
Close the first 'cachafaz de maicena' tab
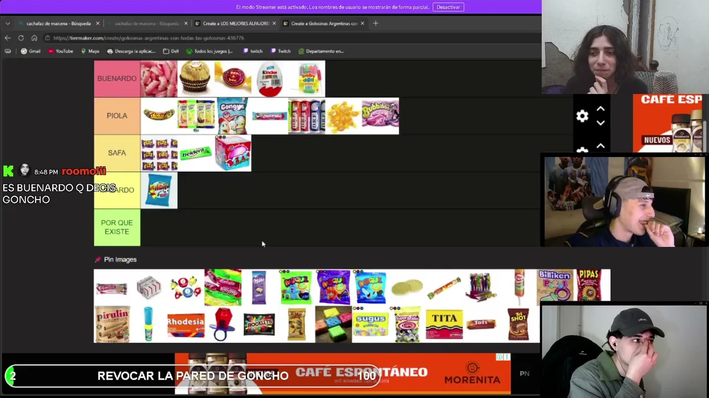[97, 23]
